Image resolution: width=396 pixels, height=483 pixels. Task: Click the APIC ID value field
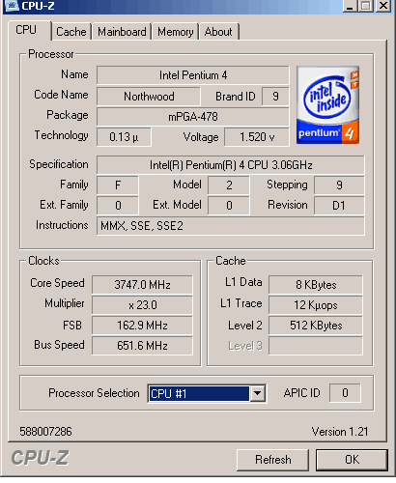345,393
